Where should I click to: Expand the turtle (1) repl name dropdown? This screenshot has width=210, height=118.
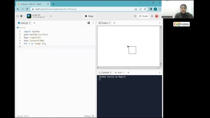[x=47, y=16]
